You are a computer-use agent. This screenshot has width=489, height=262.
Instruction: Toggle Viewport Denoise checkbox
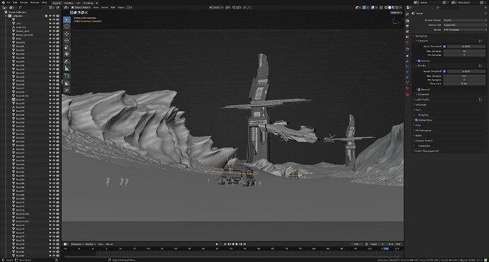[419, 61]
